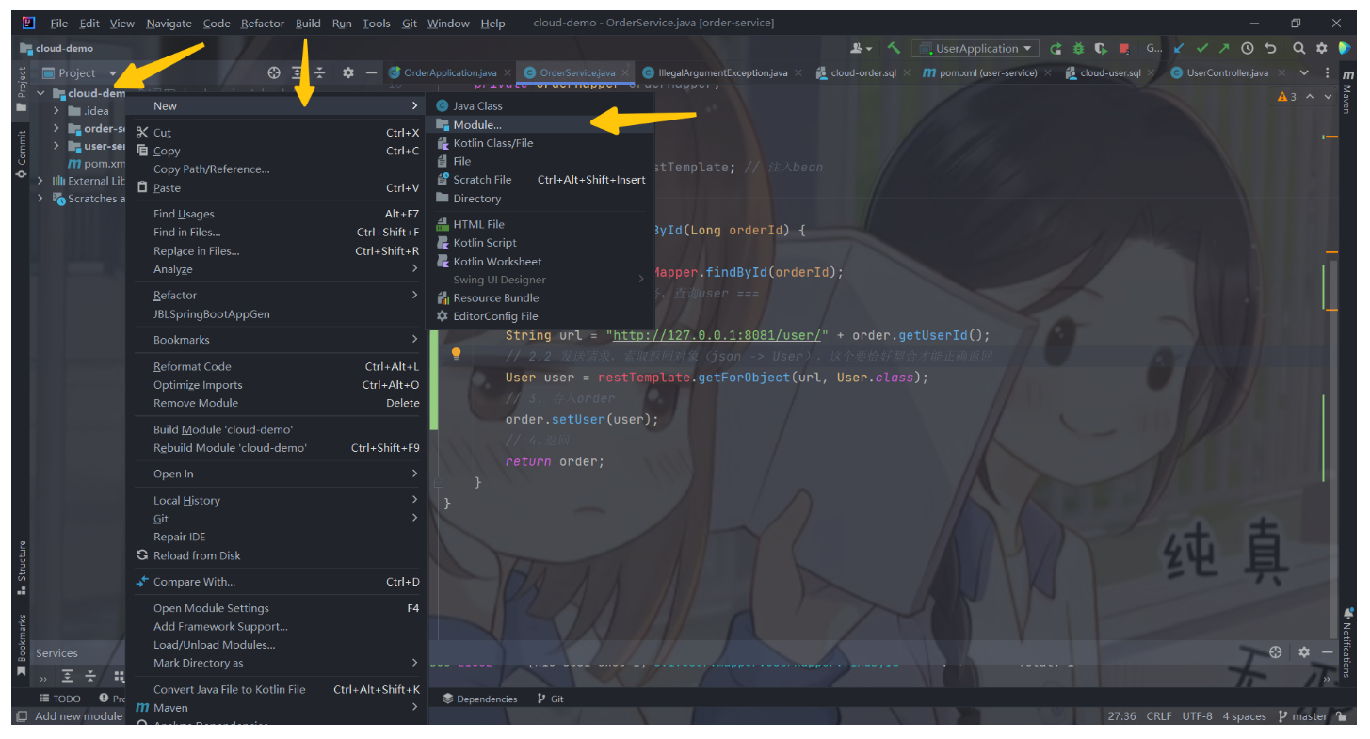This screenshot has height=739, width=1370.
Task: Click the green Git Push arrow
Action: [1224, 48]
